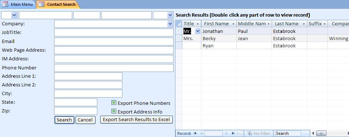Click the Winning company cell
Viewport: 349px width, 137px height.
click(x=338, y=39)
